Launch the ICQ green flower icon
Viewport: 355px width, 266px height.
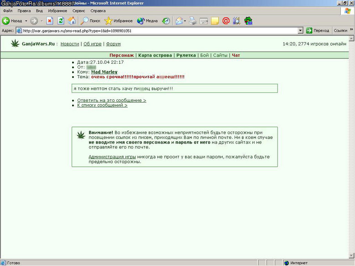[248, 21]
